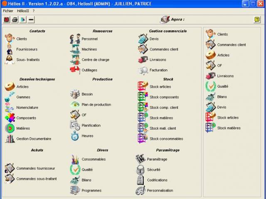266x199 pixels.
Task: Open the Stock composants shelf icon
Action: (x=143, y=97)
